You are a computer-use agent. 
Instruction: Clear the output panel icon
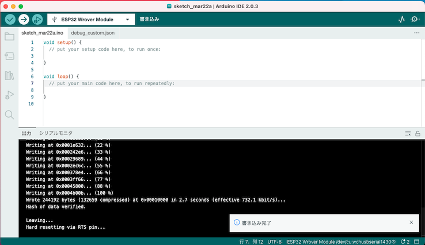(x=408, y=134)
